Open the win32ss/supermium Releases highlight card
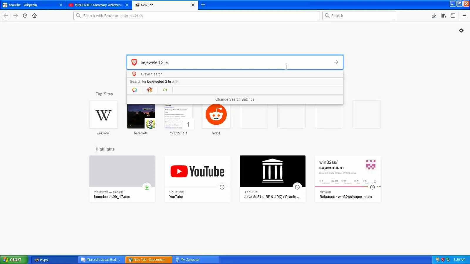Image resolution: width=470 pixels, height=264 pixels. coord(348,179)
